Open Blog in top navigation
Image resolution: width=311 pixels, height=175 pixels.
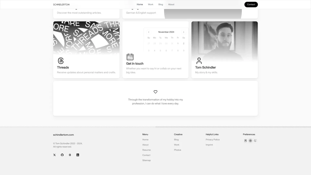(x=161, y=4)
